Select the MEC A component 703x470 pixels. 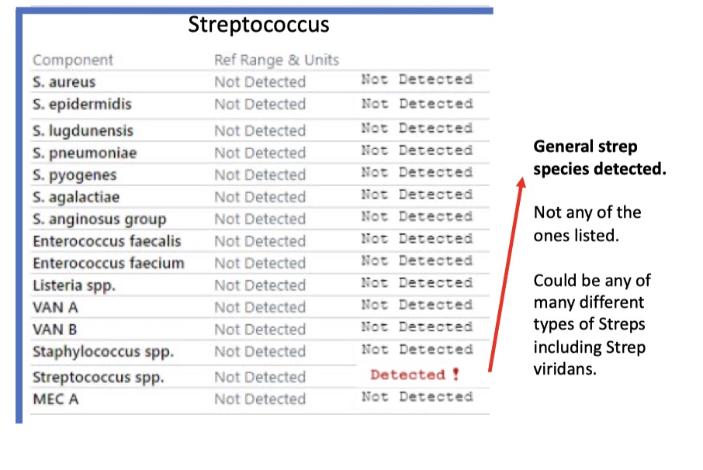56,399
